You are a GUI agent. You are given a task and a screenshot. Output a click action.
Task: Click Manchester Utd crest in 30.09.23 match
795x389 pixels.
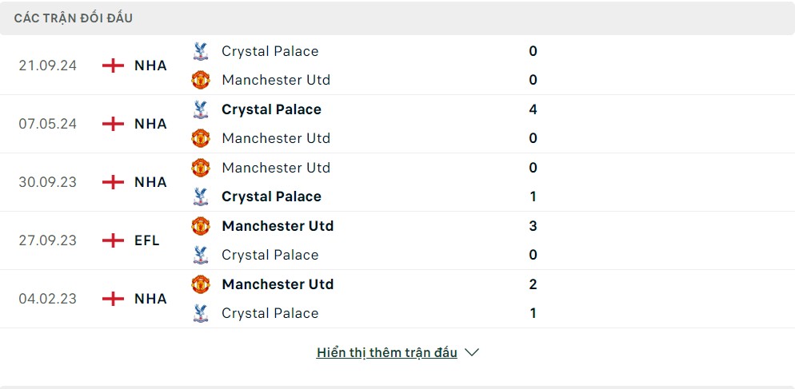pos(201,168)
